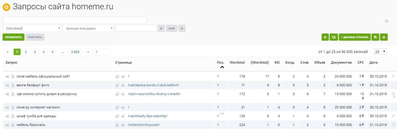Sort by the Страница column header
Image resolution: width=397 pixels, height=129 pixels.
tap(124, 63)
